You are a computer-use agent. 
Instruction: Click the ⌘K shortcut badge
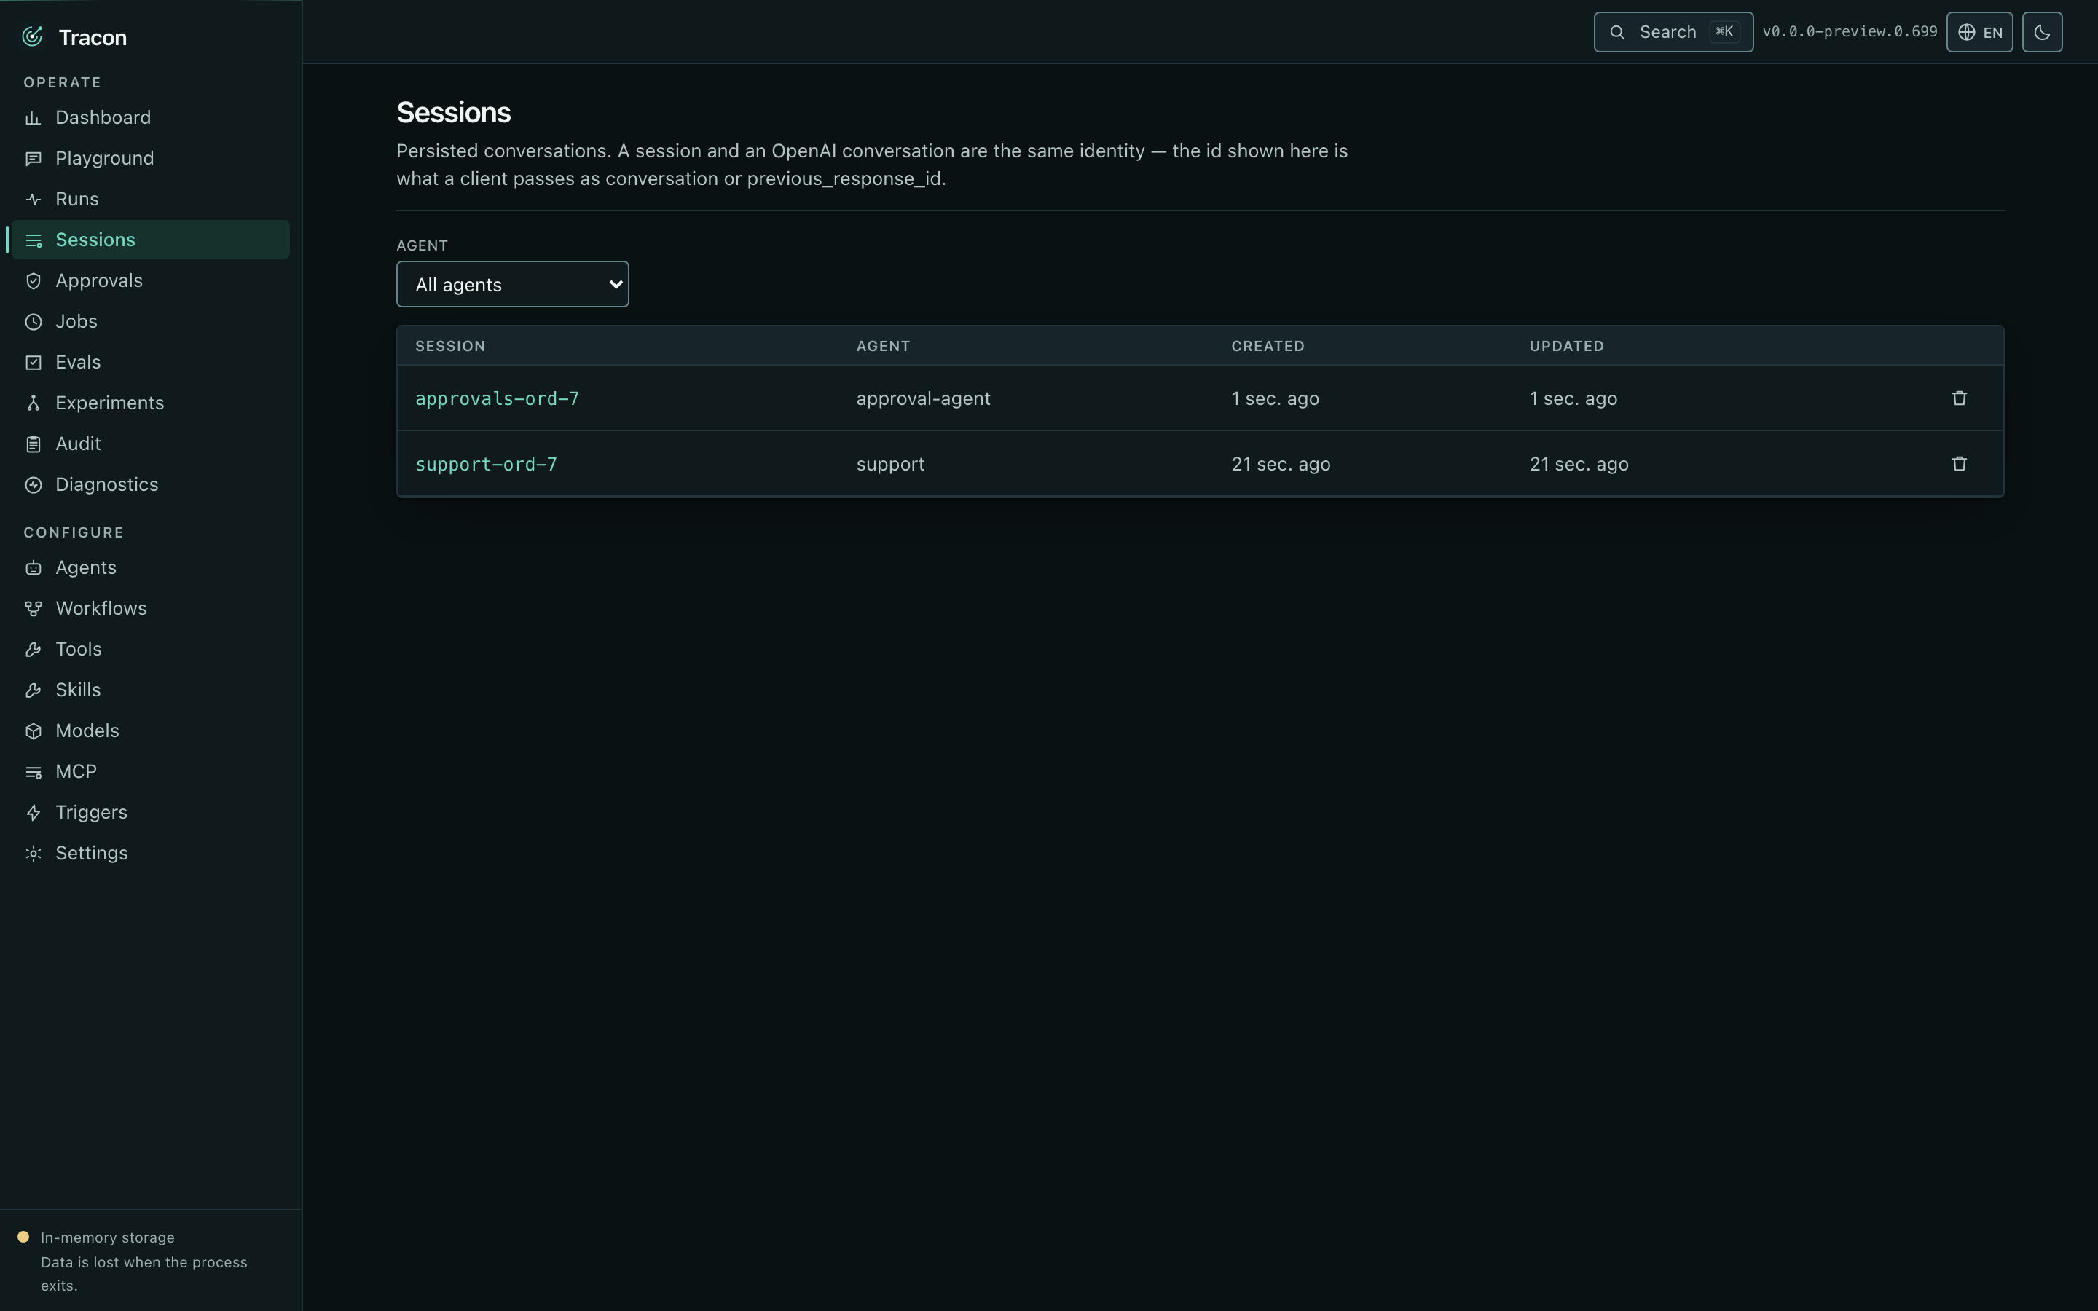[1724, 32]
